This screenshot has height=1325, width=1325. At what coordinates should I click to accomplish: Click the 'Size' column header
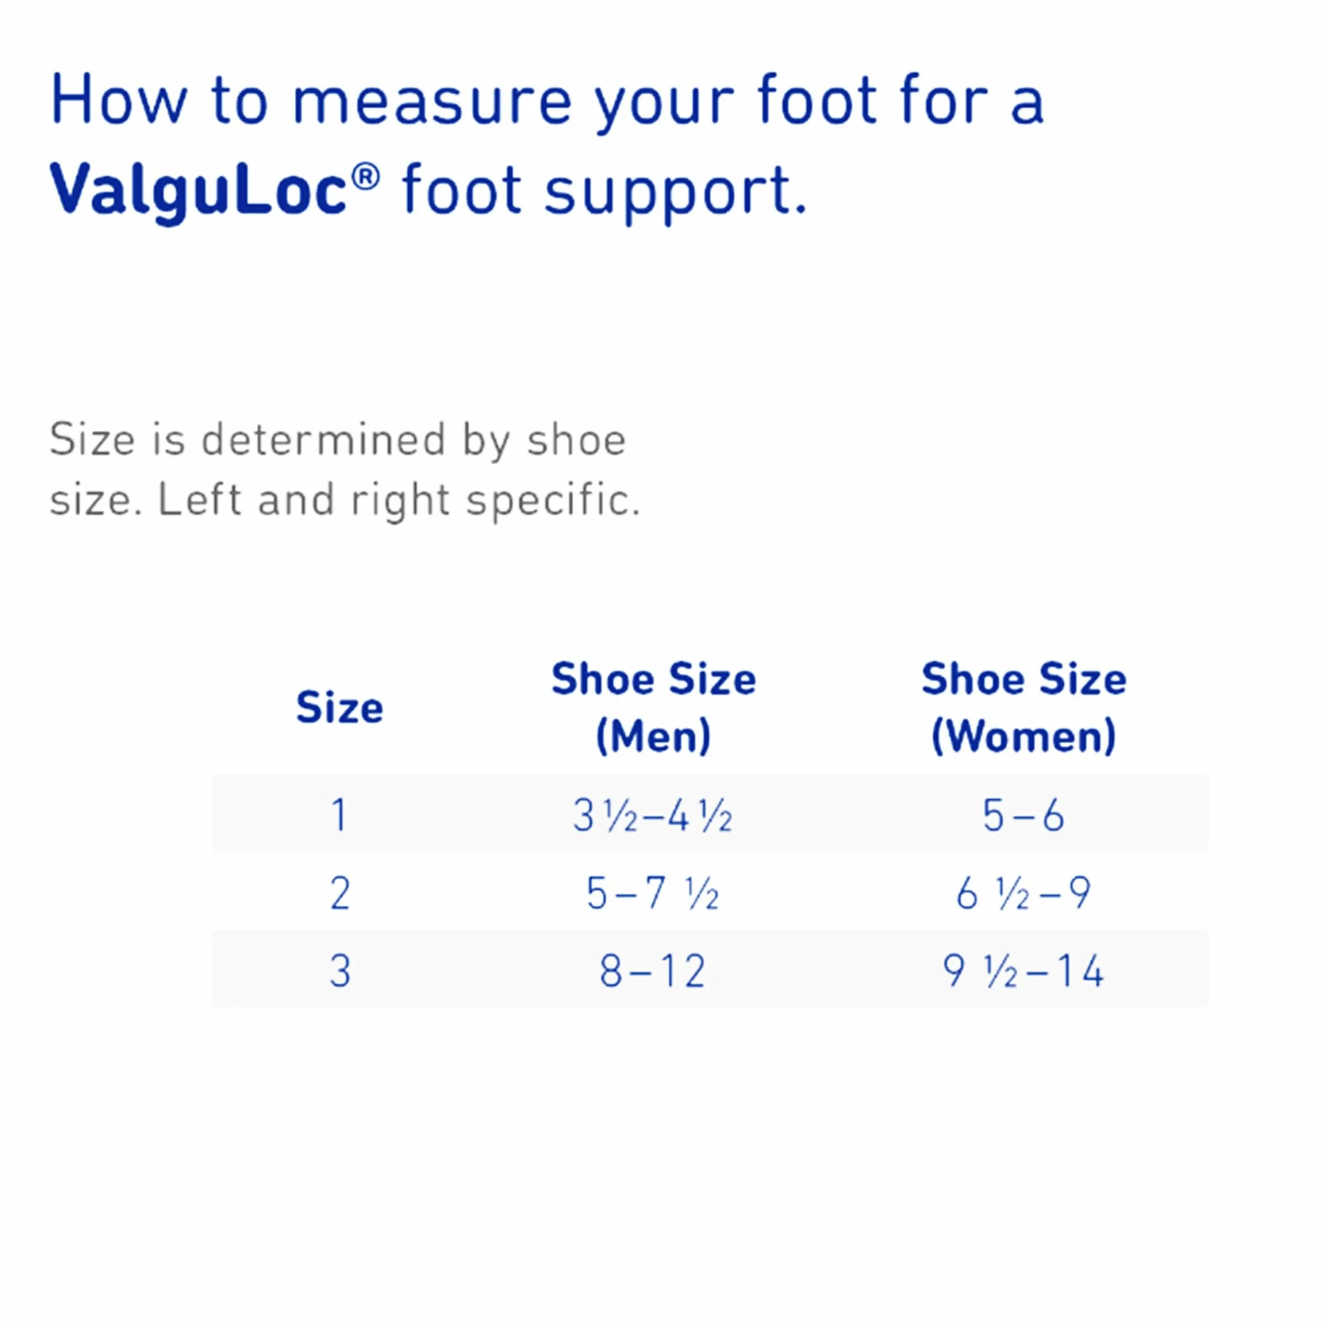point(339,707)
